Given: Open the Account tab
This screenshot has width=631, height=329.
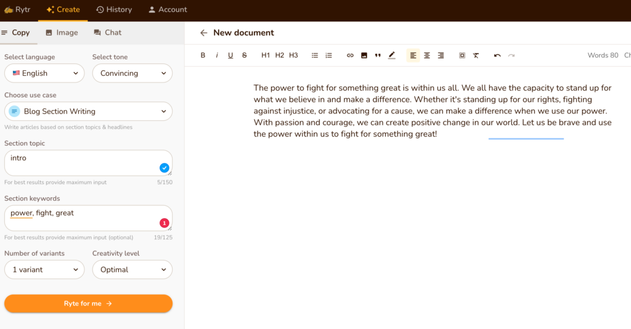Looking at the screenshot, I should 168,10.
